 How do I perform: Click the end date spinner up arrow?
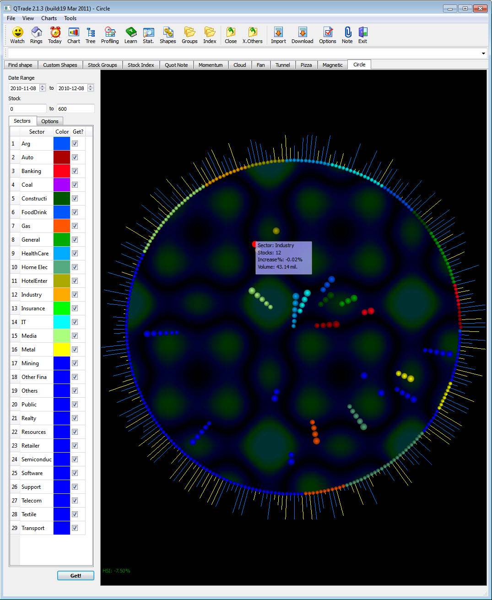coord(91,86)
